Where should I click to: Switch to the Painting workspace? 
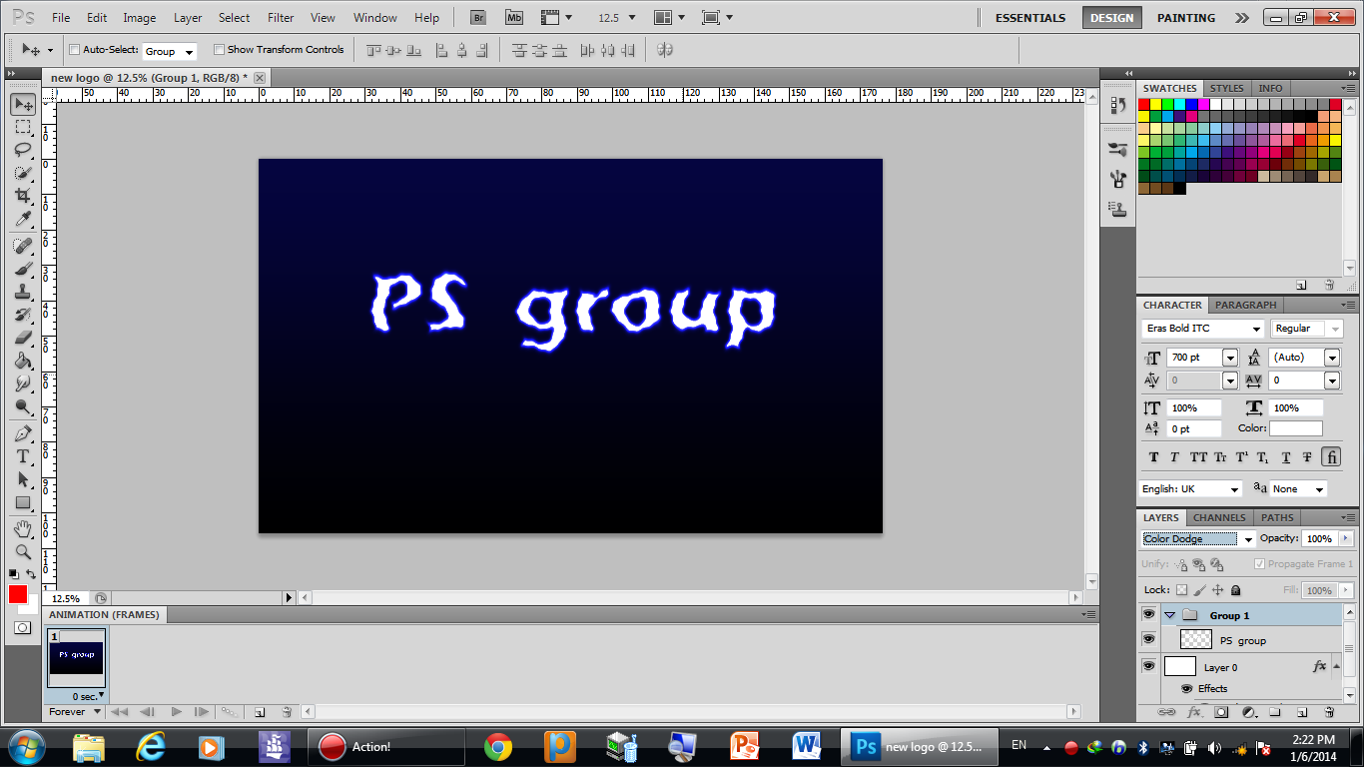(1185, 18)
